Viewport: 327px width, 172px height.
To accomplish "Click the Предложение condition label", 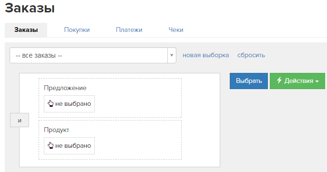I will point(65,88).
